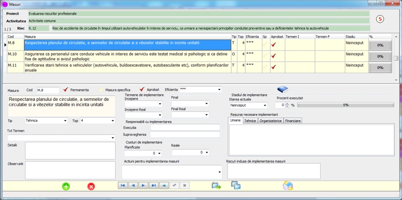Screen dimensions: 402x200
Task: Click the print report icon
Action: point(288,185)
